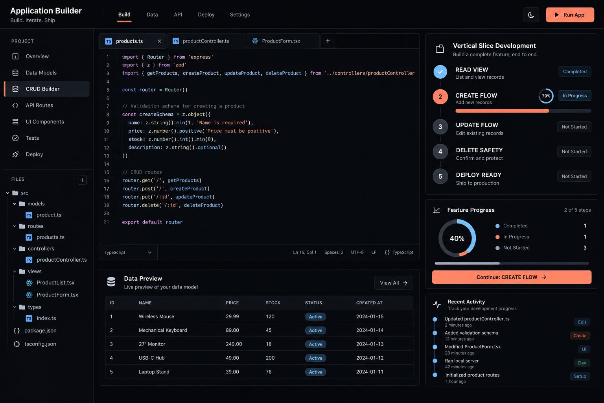
Task: Click the View All button
Action: click(394, 283)
